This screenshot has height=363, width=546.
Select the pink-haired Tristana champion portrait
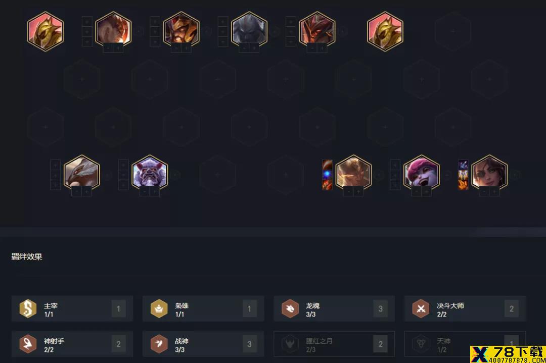click(x=421, y=173)
